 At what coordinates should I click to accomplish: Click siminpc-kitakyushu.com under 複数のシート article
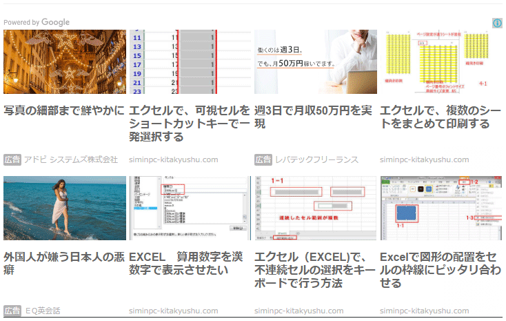pyautogui.click(x=425, y=159)
